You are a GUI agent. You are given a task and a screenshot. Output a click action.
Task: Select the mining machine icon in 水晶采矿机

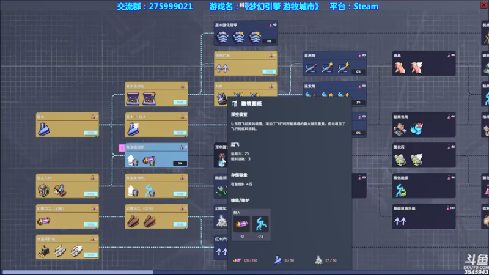tap(43, 251)
